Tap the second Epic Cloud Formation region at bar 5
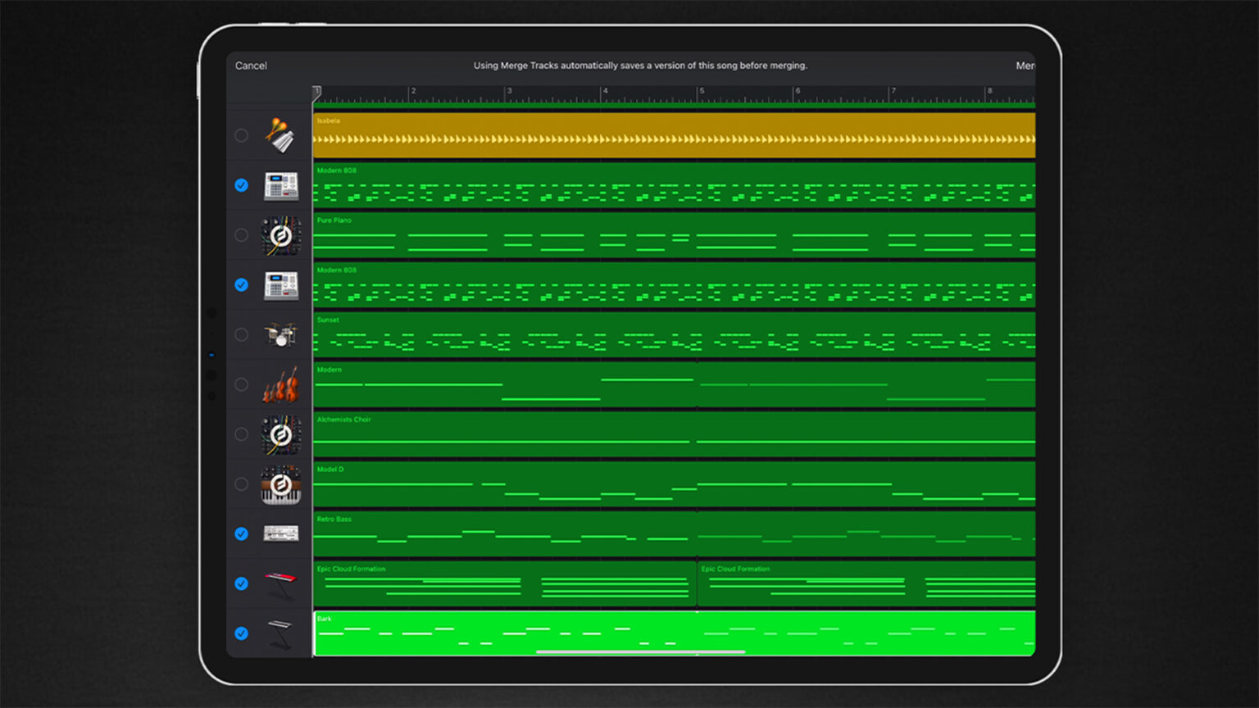The width and height of the screenshot is (1259, 708). 866,584
